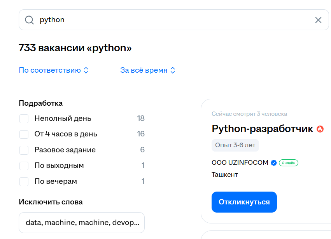The height and width of the screenshot is (239, 331).
Task: Click the blue verified company badge
Action: (274, 163)
